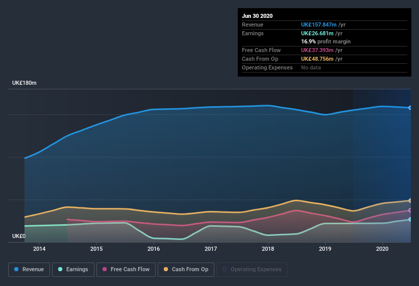Click the Revenue end-point marker on chart
Image resolution: width=419 pixels, height=286 pixels.
point(410,108)
